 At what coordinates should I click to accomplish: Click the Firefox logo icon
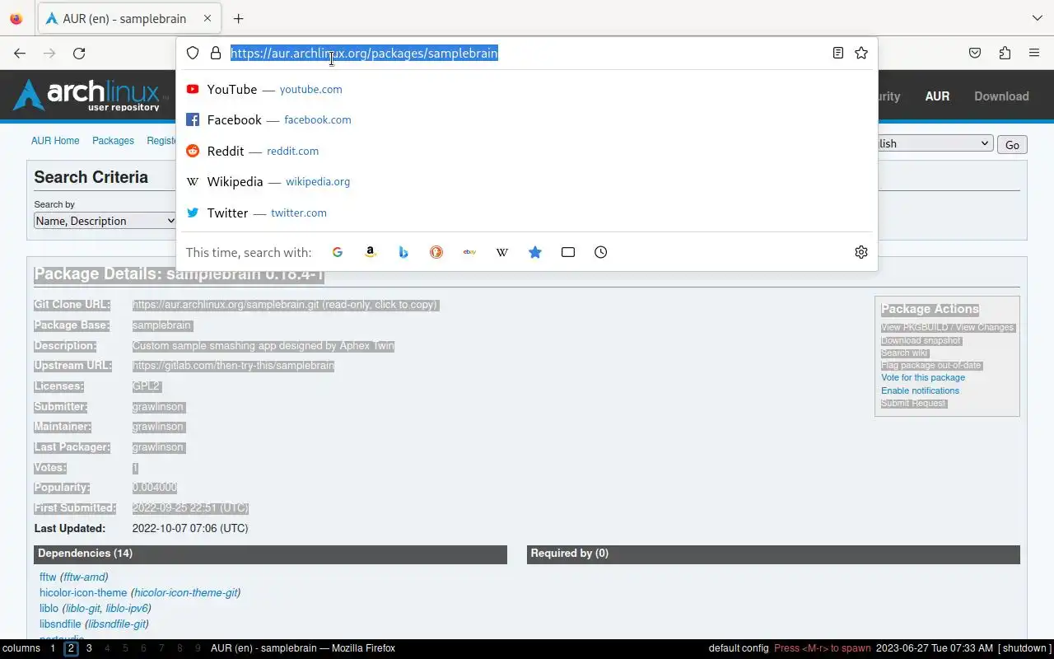coord(16,18)
